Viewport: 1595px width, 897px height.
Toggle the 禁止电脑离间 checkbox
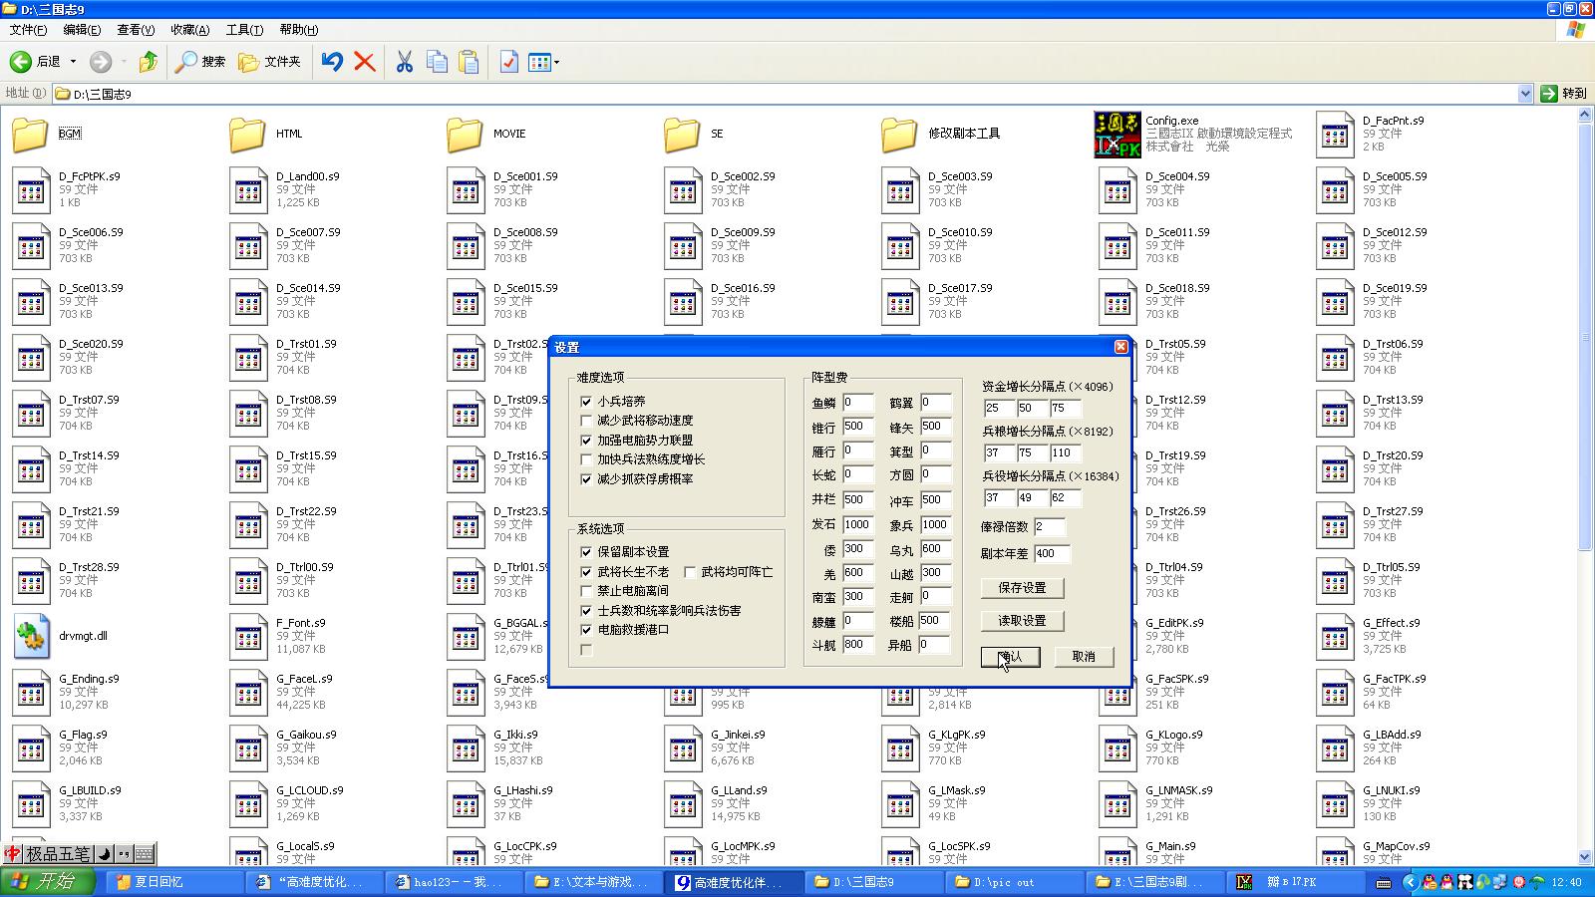coord(586,591)
